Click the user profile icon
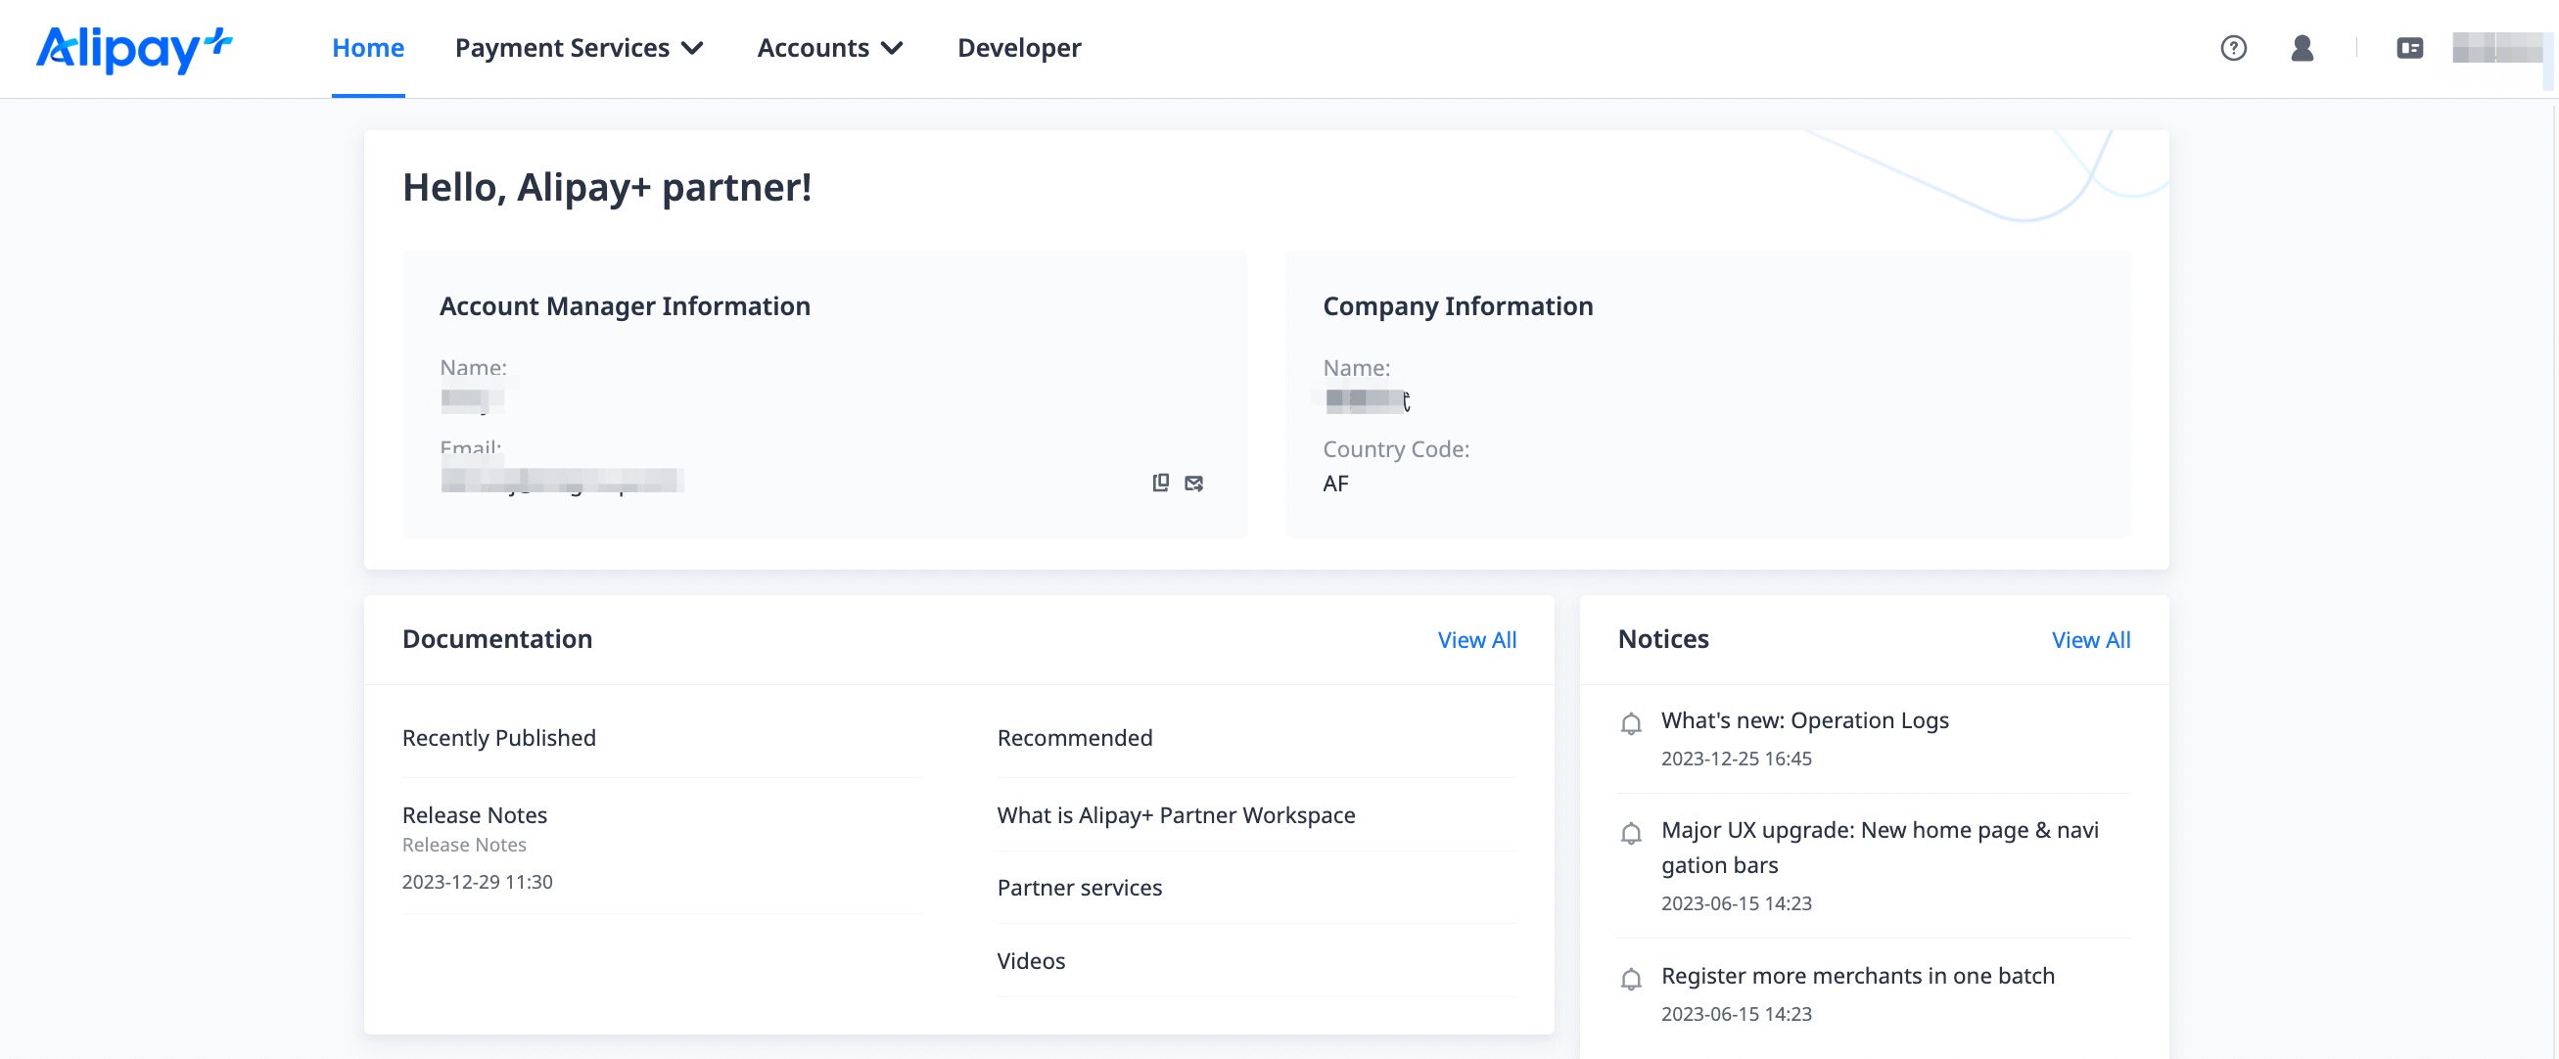Image resolution: width=2559 pixels, height=1059 pixels. point(2302,49)
